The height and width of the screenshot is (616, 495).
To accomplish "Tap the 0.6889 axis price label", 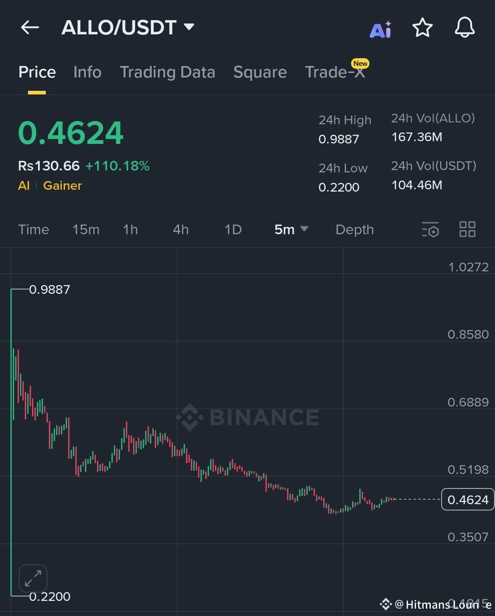I will [x=468, y=402].
